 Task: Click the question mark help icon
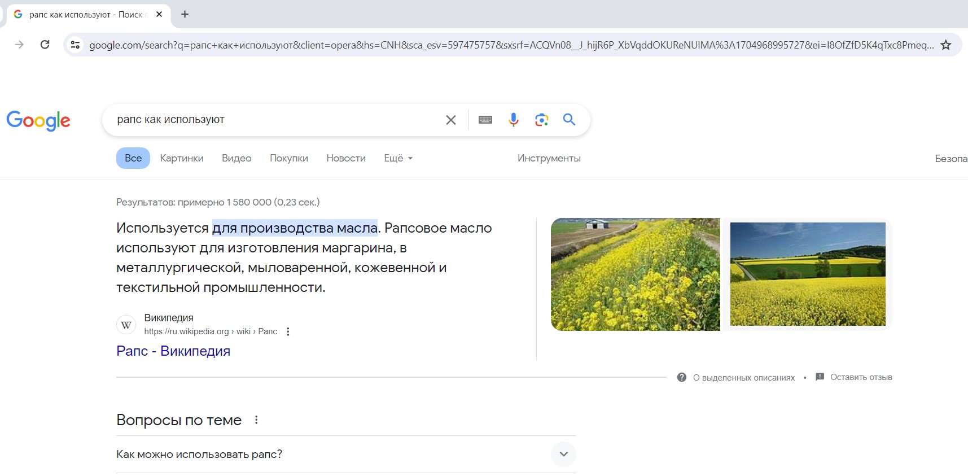[682, 377]
